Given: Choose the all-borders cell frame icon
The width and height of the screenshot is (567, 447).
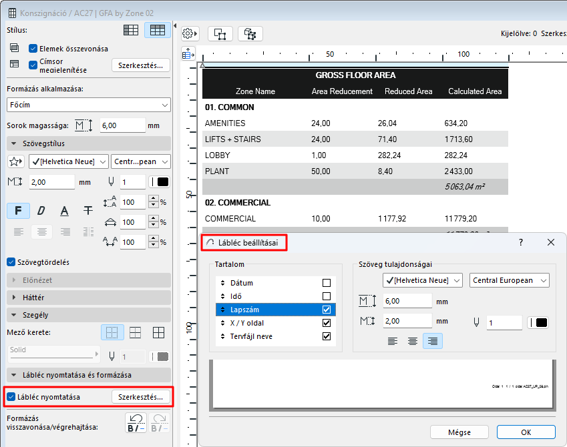Looking at the screenshot, I should tap(158, 332).
